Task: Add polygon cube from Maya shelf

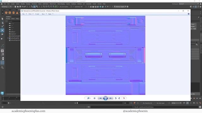Action: pyautogui.click(x=10, y=13)
